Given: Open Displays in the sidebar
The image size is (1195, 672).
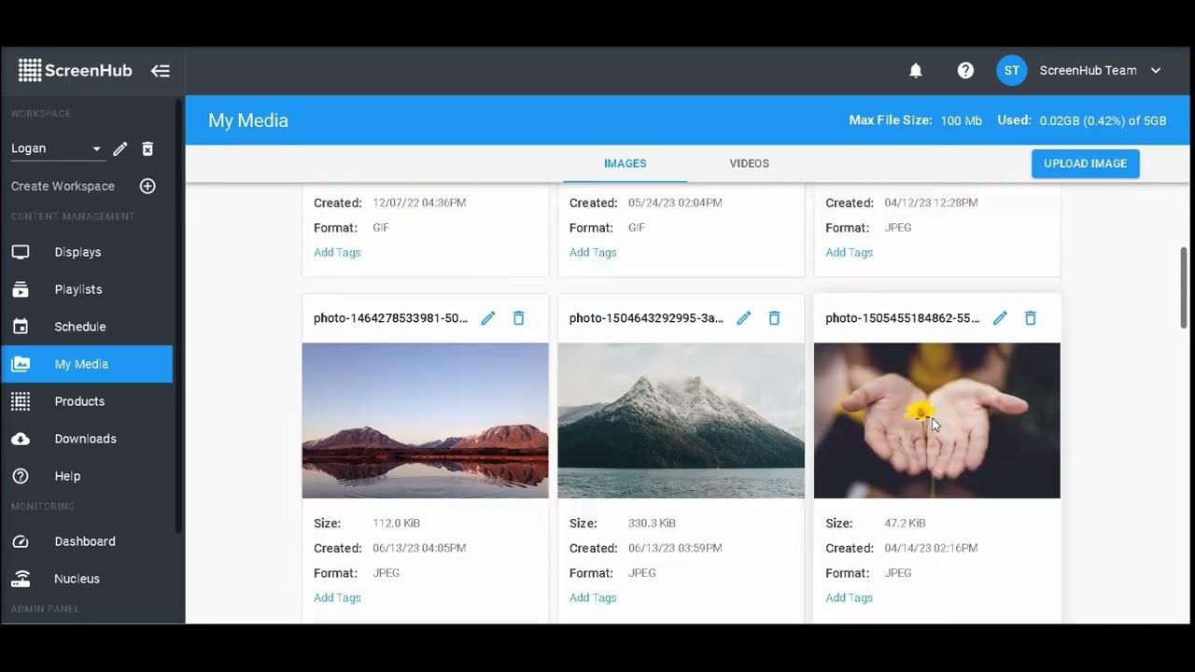Looking at the screenshot, I should click(x=86, y=252).
